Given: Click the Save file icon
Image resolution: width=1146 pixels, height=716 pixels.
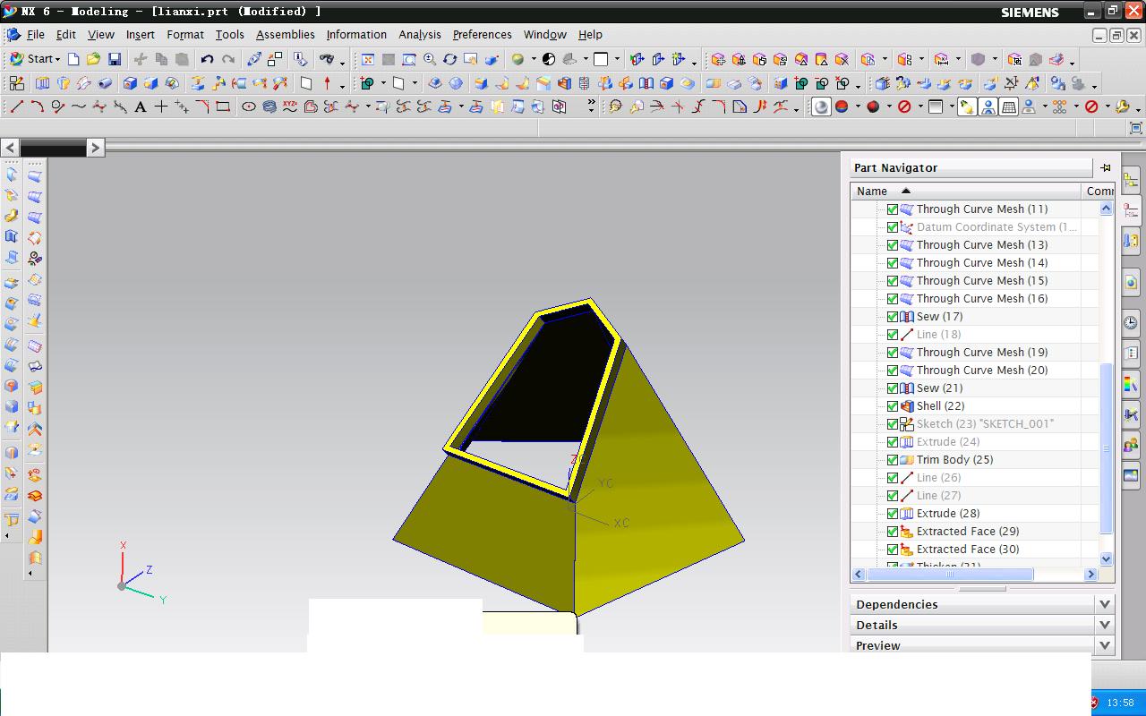Looking at the screenshot, I should [115, 59].
